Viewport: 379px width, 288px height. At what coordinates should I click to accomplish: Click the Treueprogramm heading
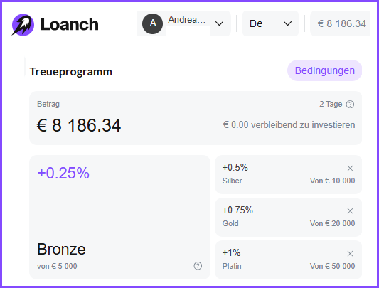[x=71, y=72]
